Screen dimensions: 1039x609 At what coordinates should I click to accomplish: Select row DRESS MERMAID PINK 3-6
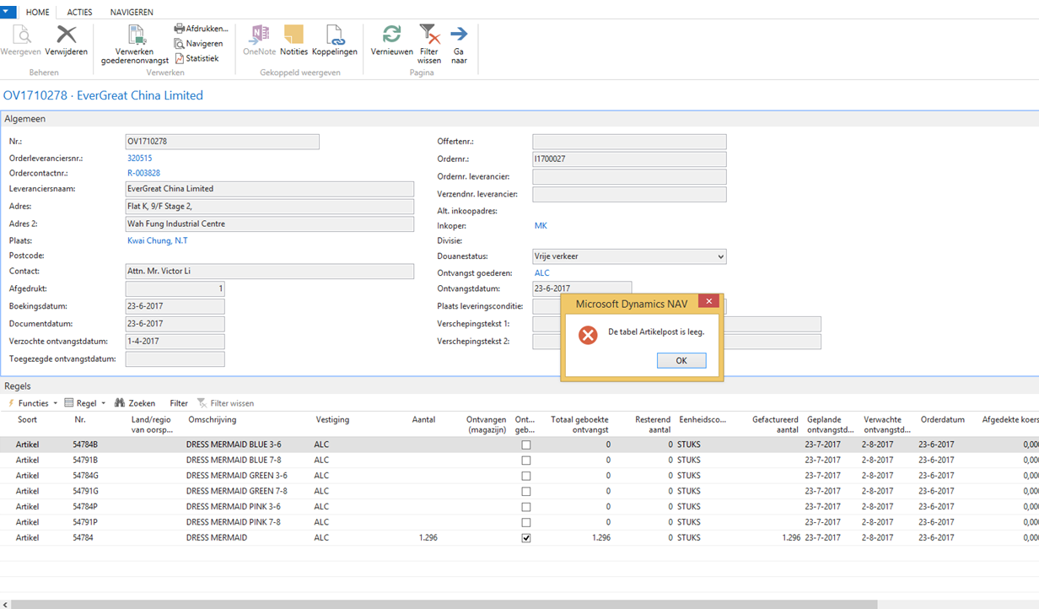pos(519,507)
